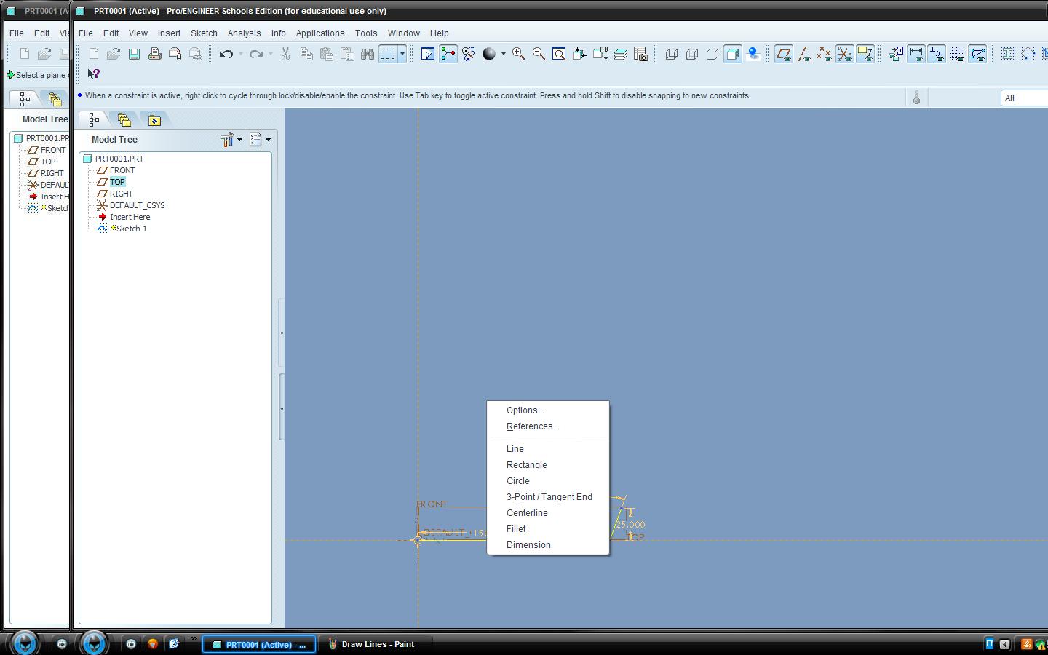Open the selection filter All dropdown
This screenshot has width=1048, height=655.
(x=1025, y=98)
